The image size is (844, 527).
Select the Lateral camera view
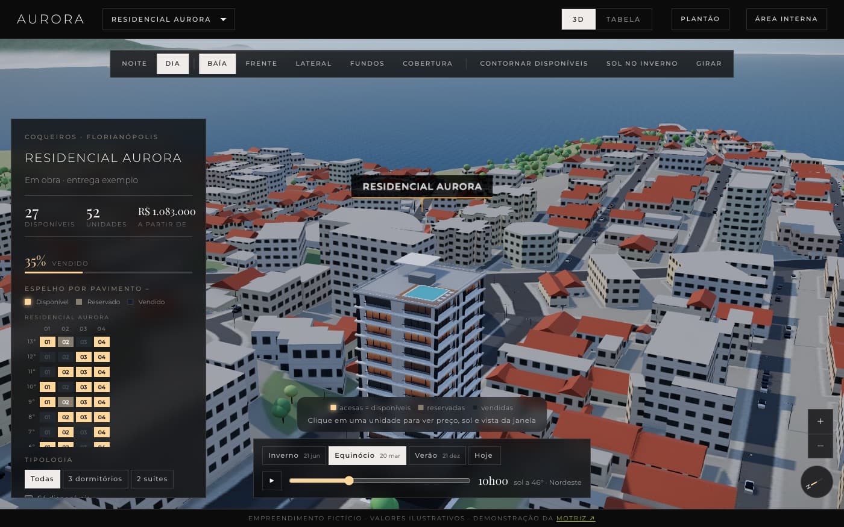(313, 63)
